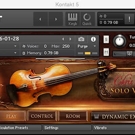The height and width of the screenshot is (135, 135).
Task: Click the yellow level indicator under Purge
Action: pyautogui.click(x=88, y=53)
